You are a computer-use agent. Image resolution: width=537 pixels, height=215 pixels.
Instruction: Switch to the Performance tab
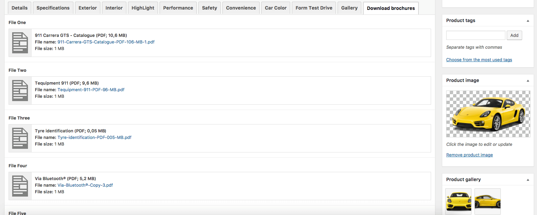178,8
